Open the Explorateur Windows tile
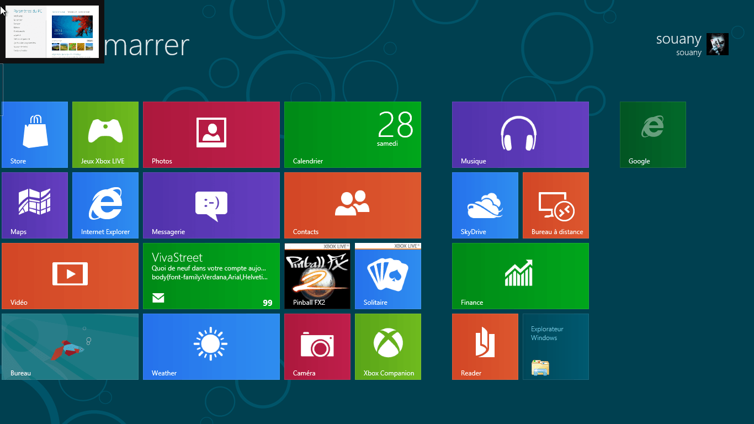 point(556,347)
